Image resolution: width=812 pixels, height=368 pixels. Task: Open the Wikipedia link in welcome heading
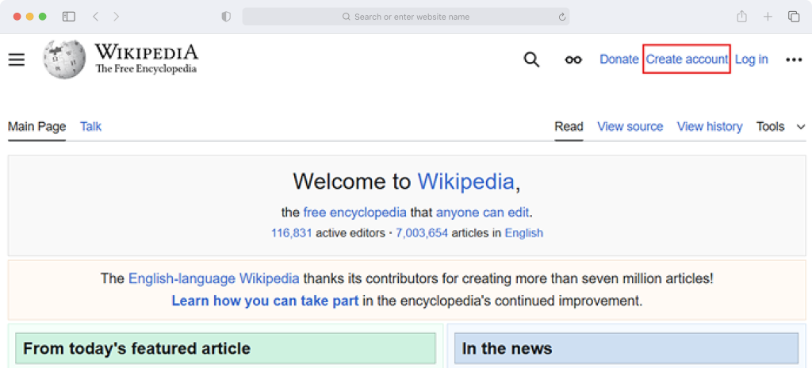465,182
